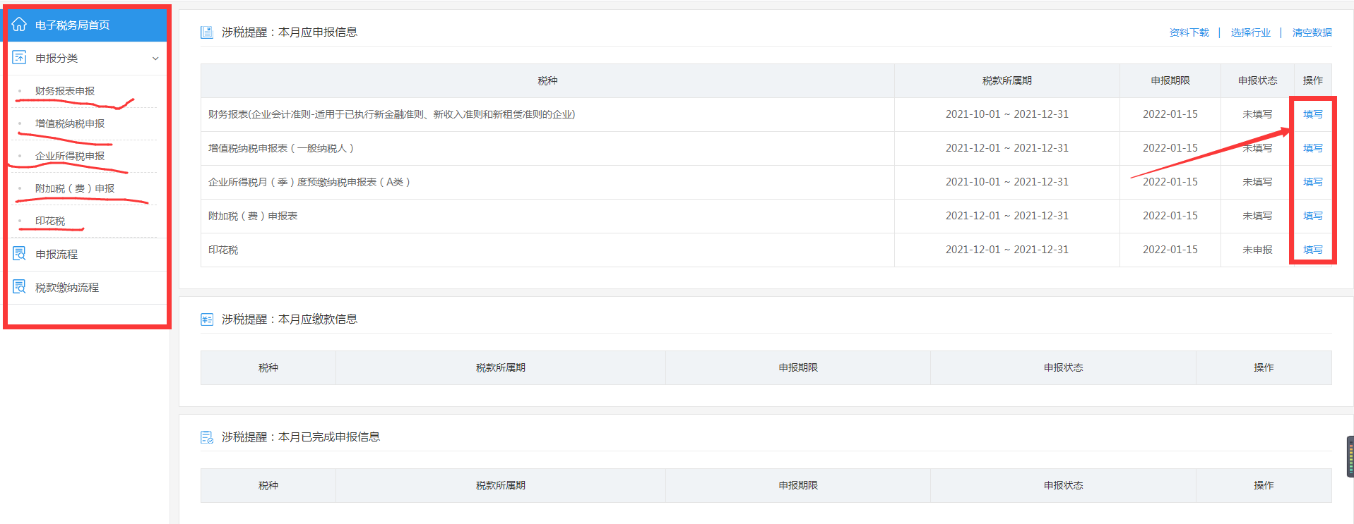Select 增值税纳税申报 in the sidebar

[x=70, y=123]
